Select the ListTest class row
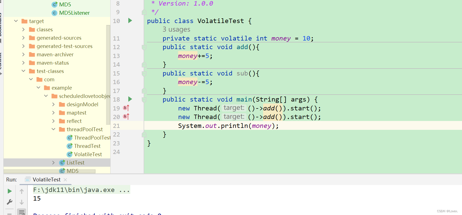 pos(57,163)
